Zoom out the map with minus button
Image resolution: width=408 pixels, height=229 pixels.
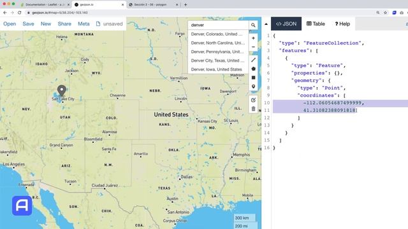[x=253, y=47]
